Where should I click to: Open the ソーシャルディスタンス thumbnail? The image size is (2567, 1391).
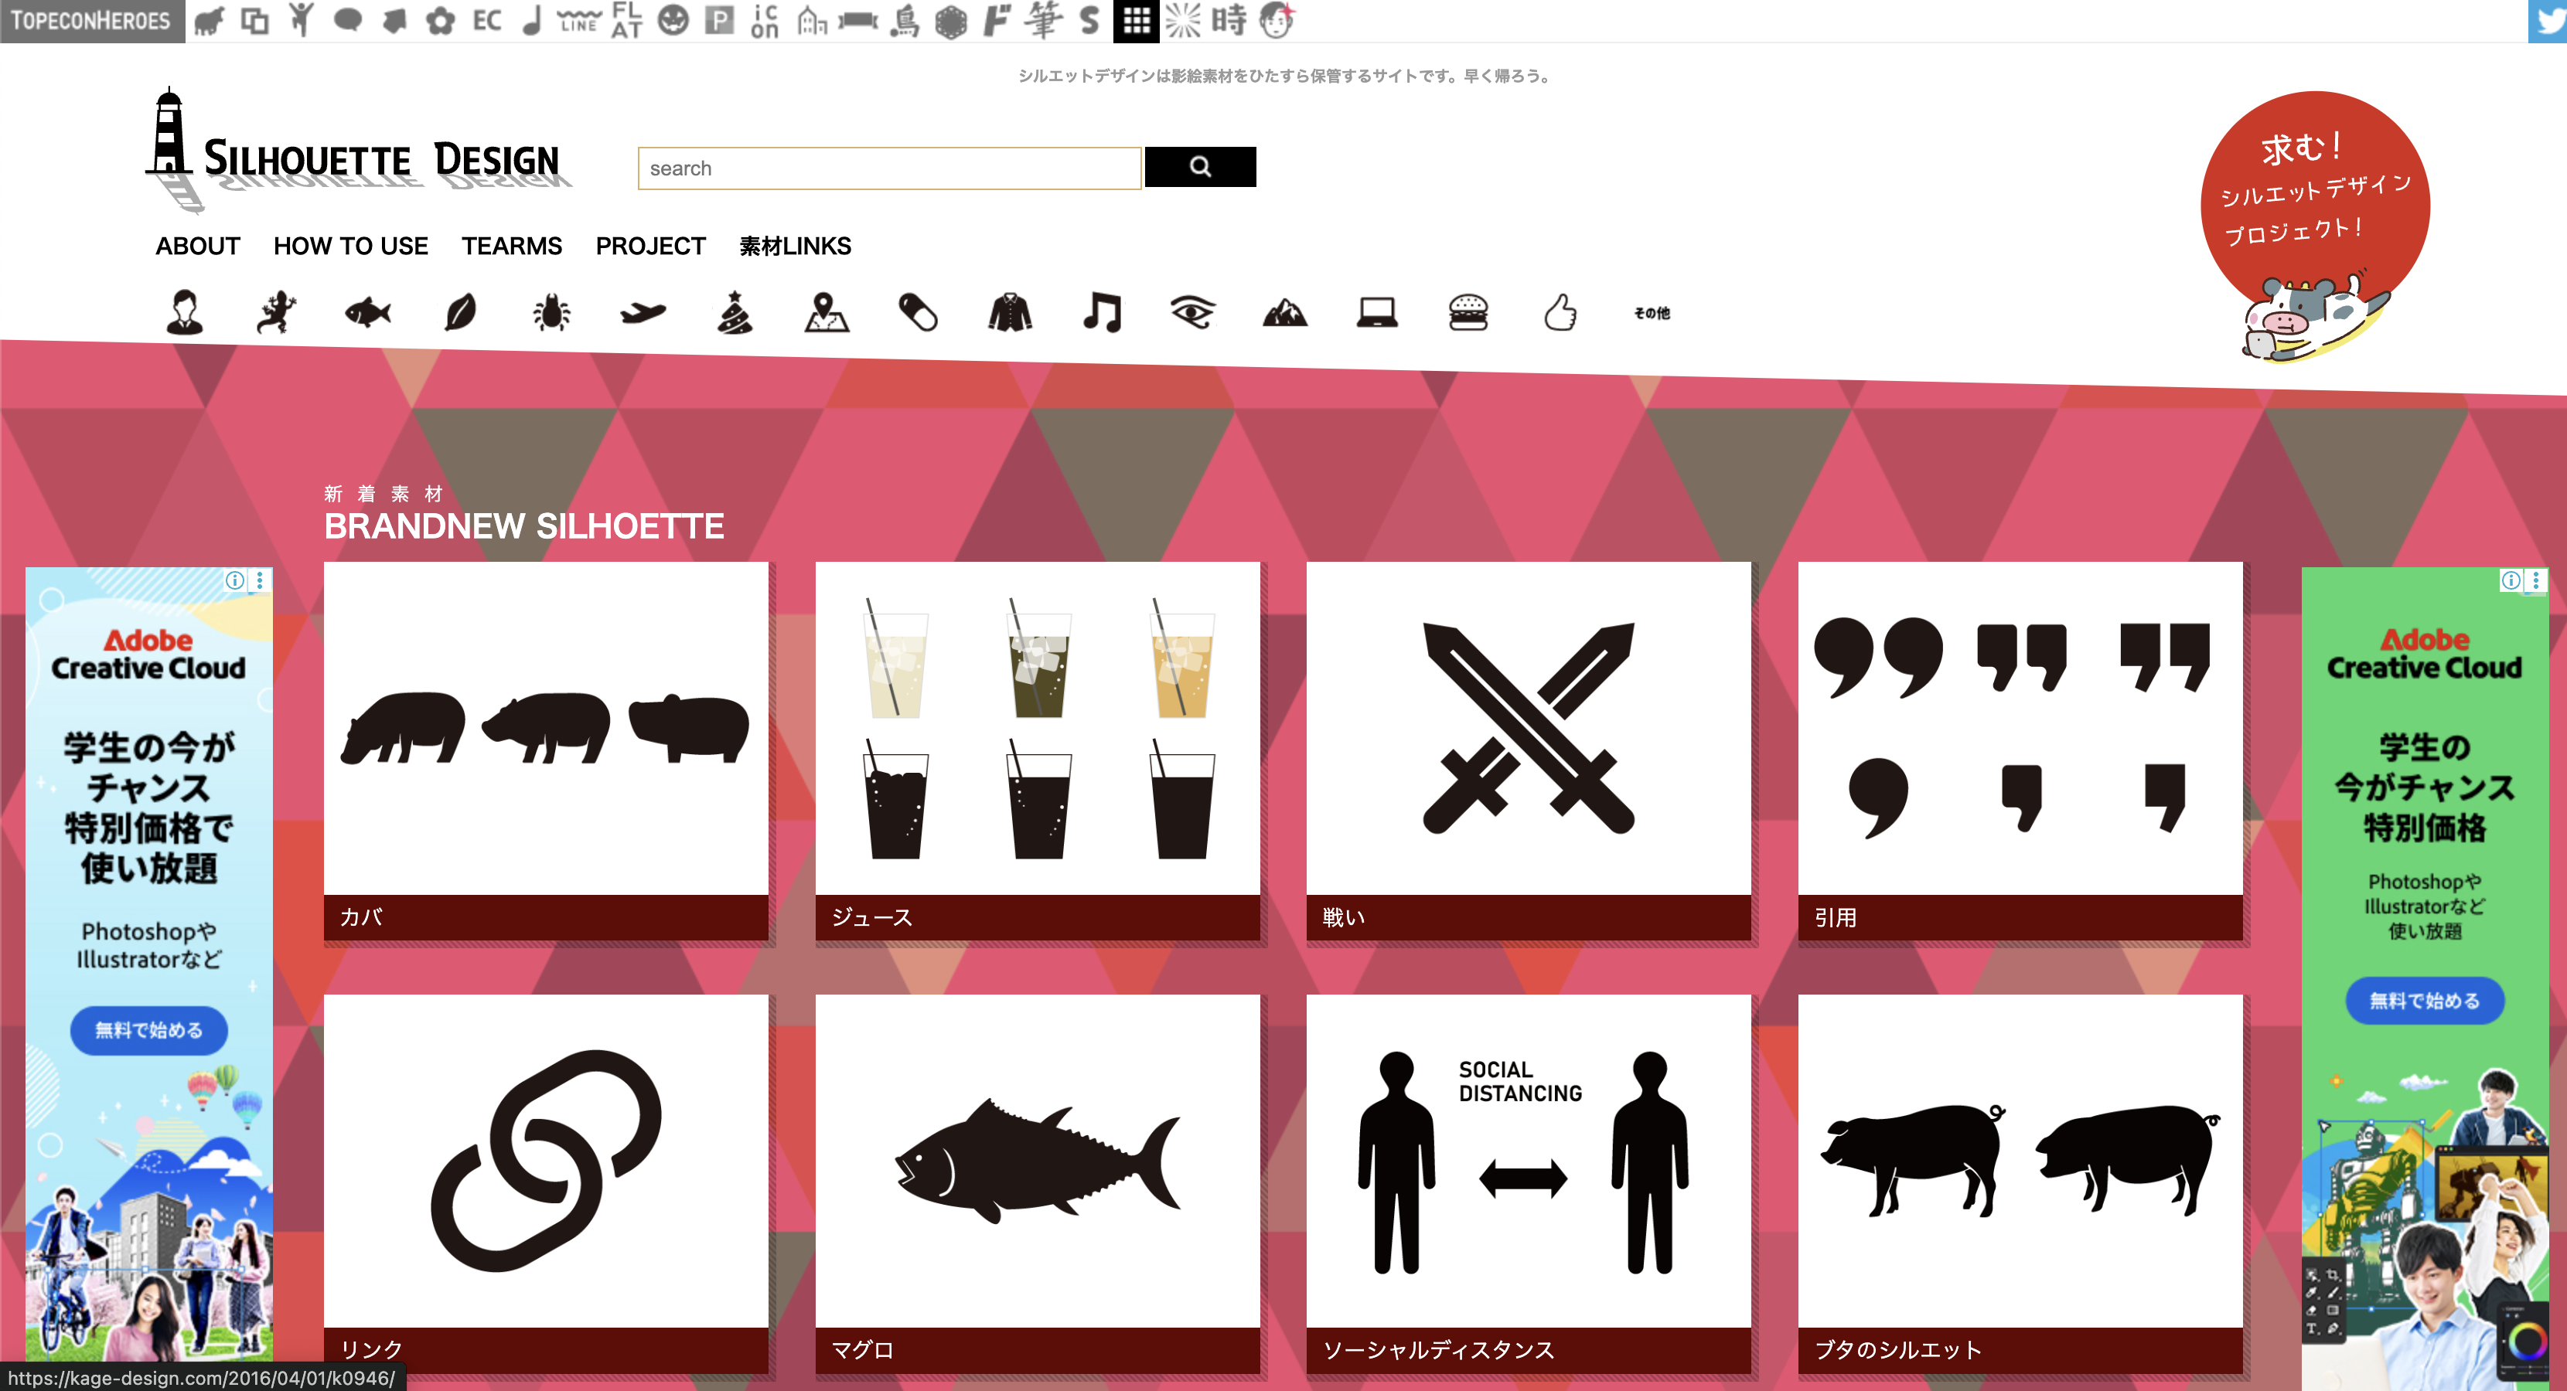pos(1529,1161)
